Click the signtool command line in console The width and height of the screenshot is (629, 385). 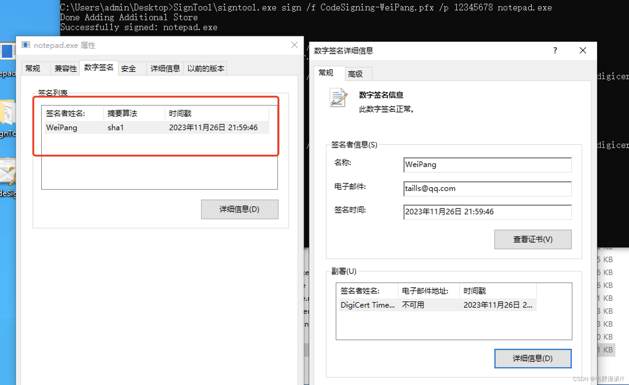(306, 7)
